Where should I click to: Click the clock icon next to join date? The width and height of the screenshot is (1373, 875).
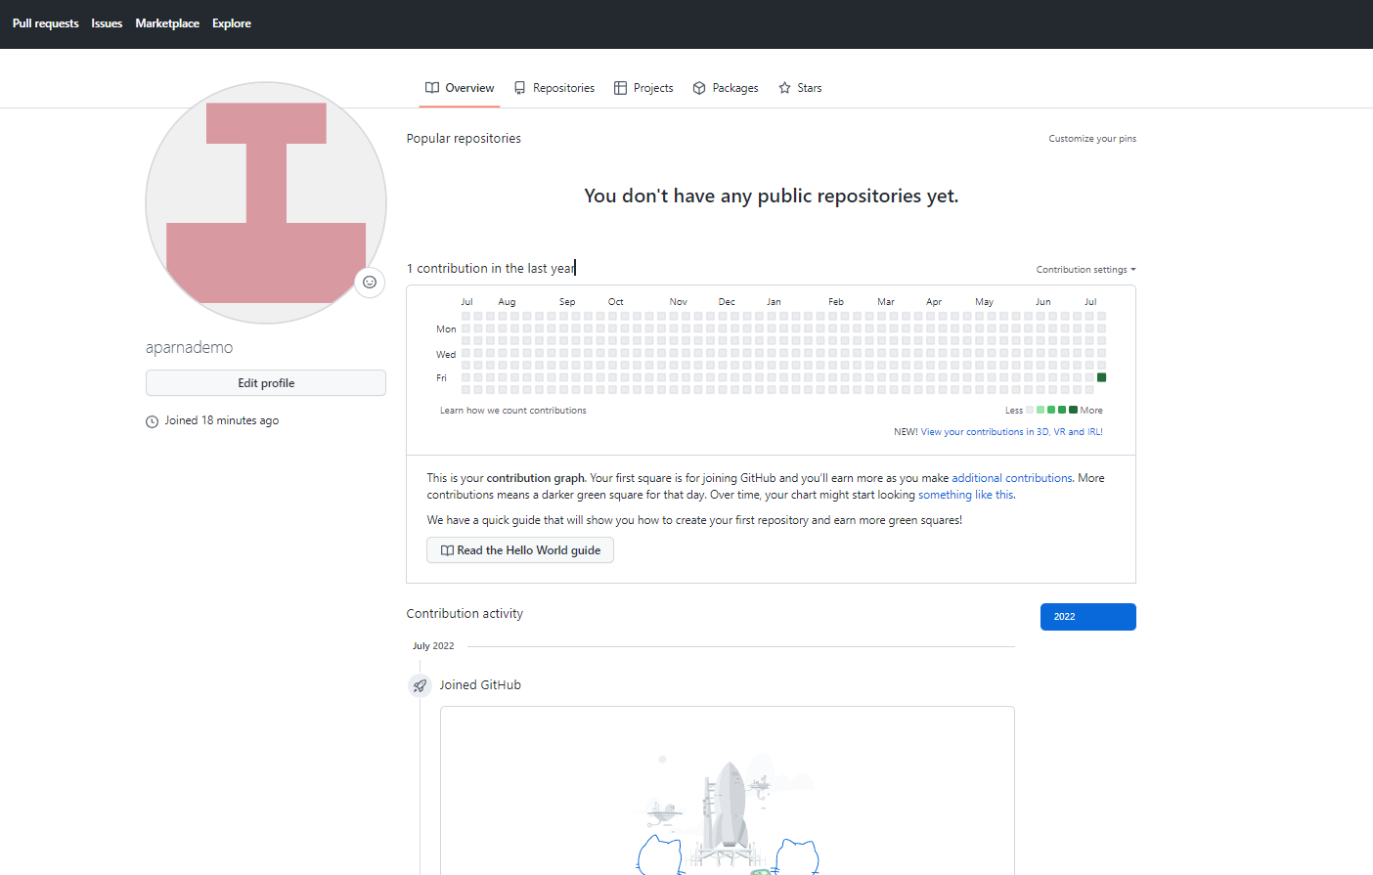(x=152, y=420)
